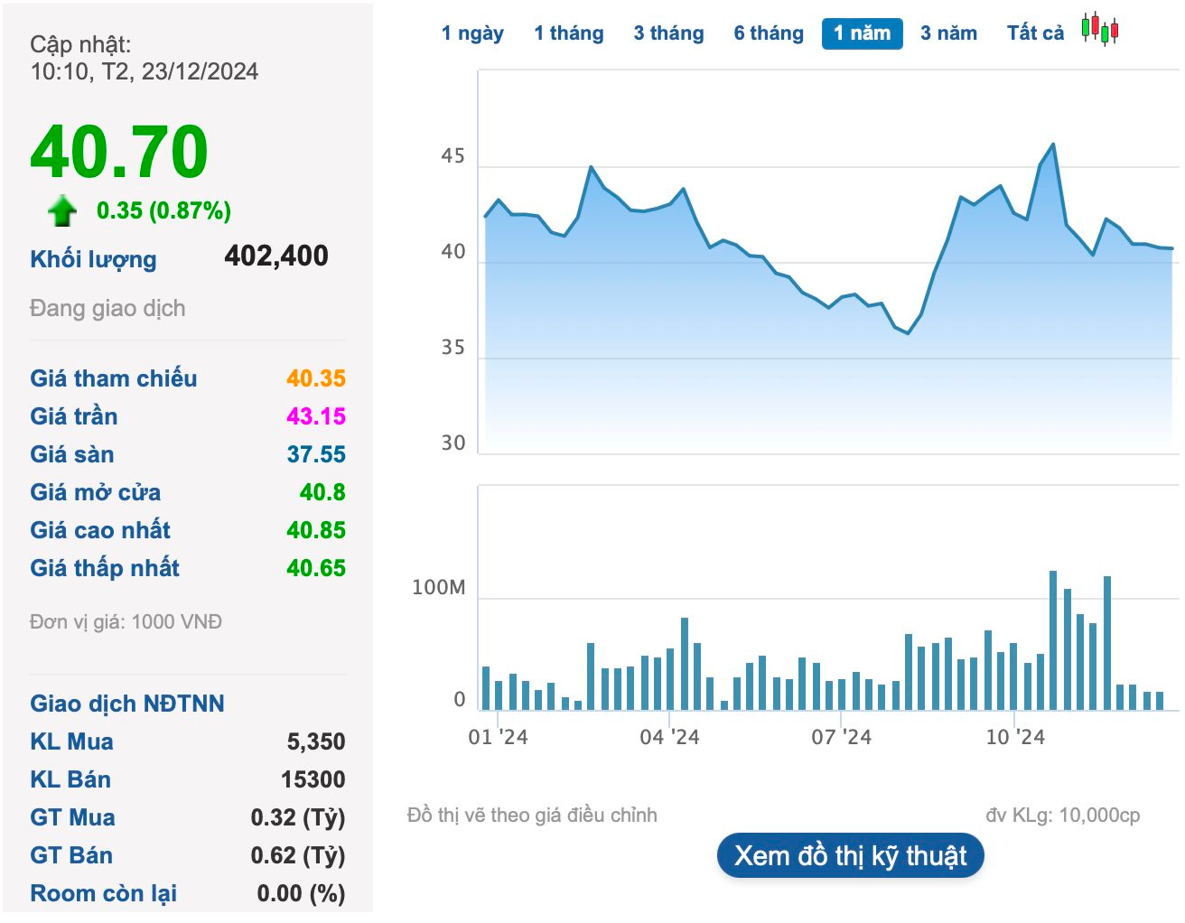The image size is (1185, 923).
Task: Click the 10 '24 axis label
Action: click(1014, 737)
